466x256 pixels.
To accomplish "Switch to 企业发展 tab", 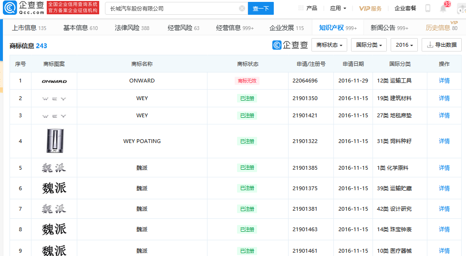I will coord(287,28).
